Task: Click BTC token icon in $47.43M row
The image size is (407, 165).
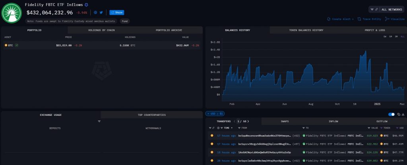Action: [382, 144]
